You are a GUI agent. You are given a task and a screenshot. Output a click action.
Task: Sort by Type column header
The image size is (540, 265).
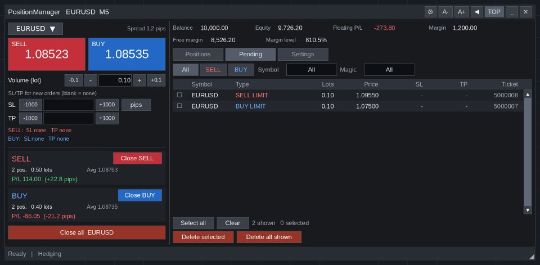click(x=242, y=84)
